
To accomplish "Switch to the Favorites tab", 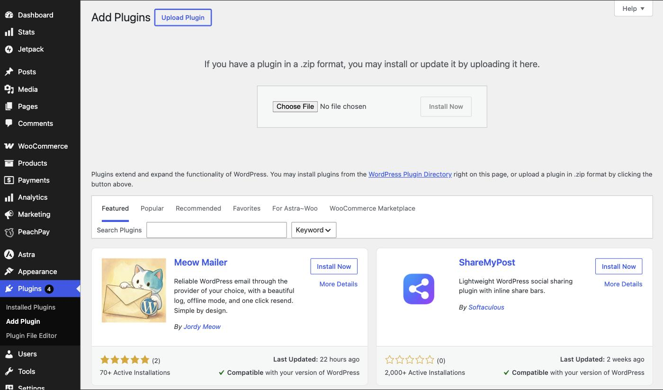I will pos(247,208).
